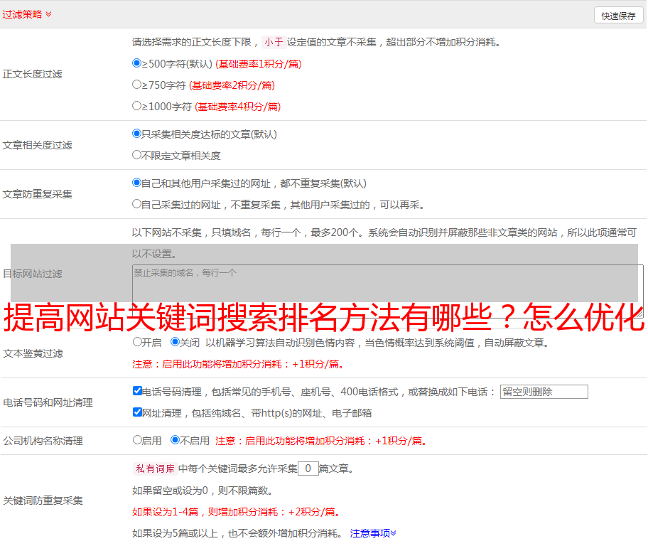Image resolution: width=648 pixels, height=546 pixels.
Task: Set 文本鉴黄过滤 to 关闭
Action: click(175, 342)
